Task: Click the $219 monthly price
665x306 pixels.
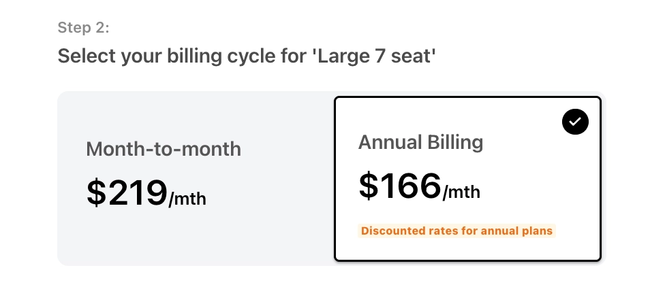Action: (x=127, y=193)
